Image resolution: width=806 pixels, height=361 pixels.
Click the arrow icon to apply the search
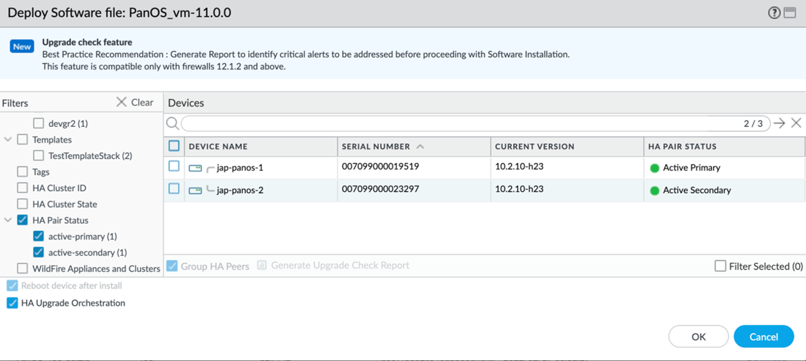779,123
